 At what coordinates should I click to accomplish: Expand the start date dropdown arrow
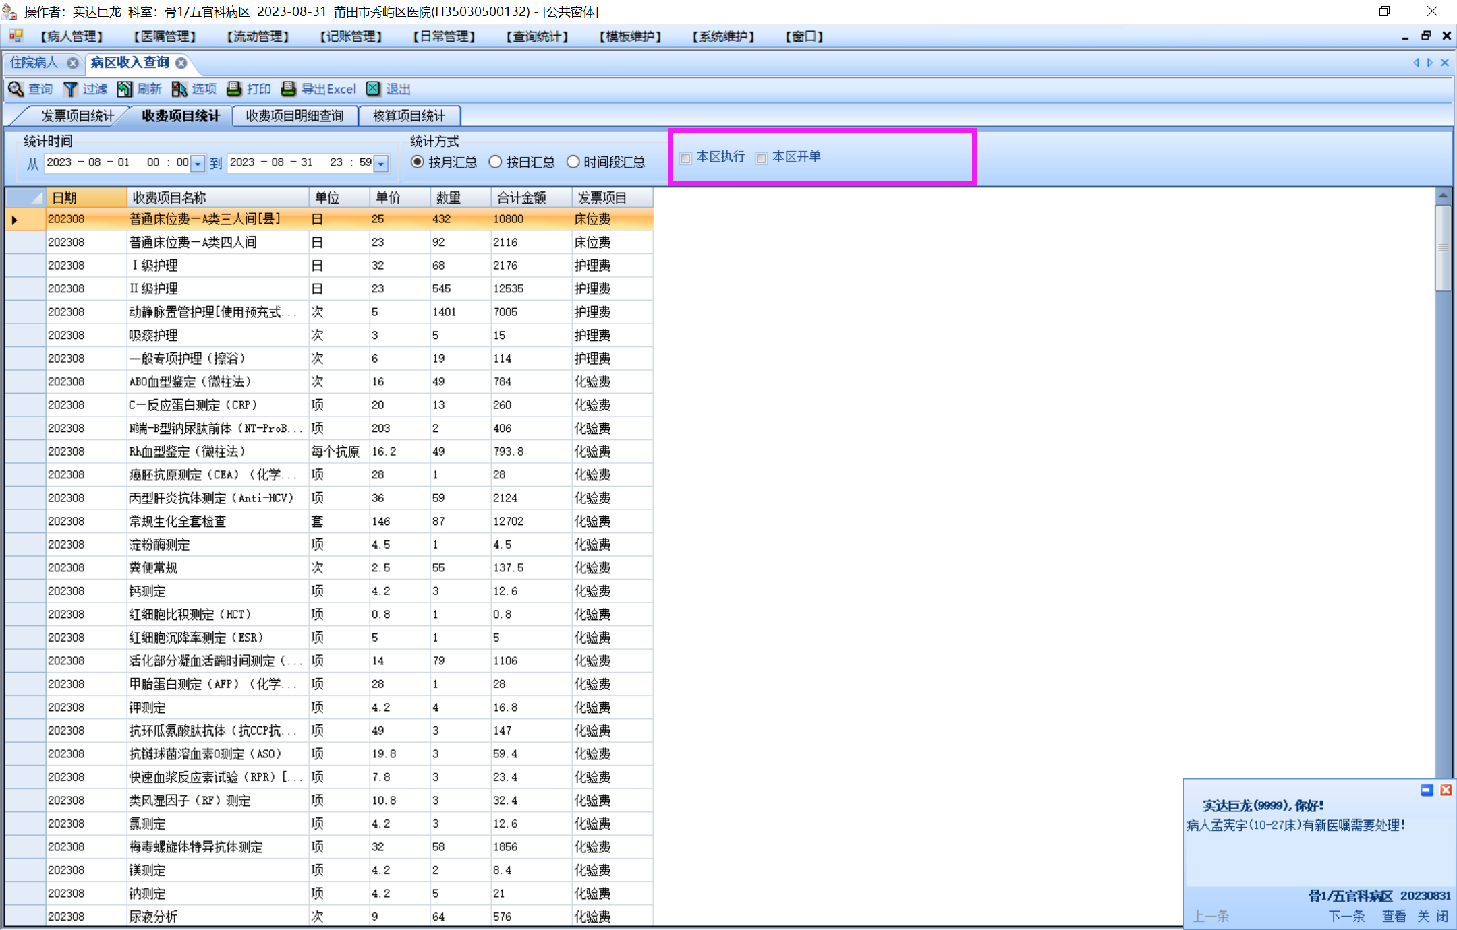tap(198, 164)
